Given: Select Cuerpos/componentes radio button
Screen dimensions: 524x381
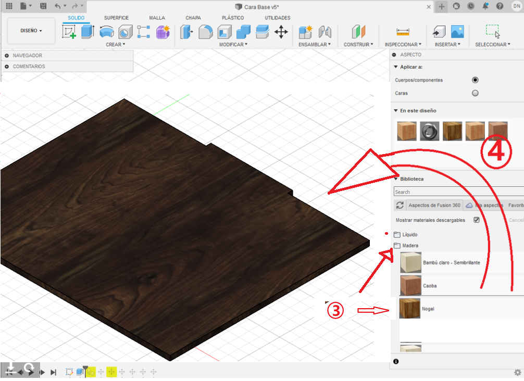Looking at the screenshot, I should click(x=475, y=80).
